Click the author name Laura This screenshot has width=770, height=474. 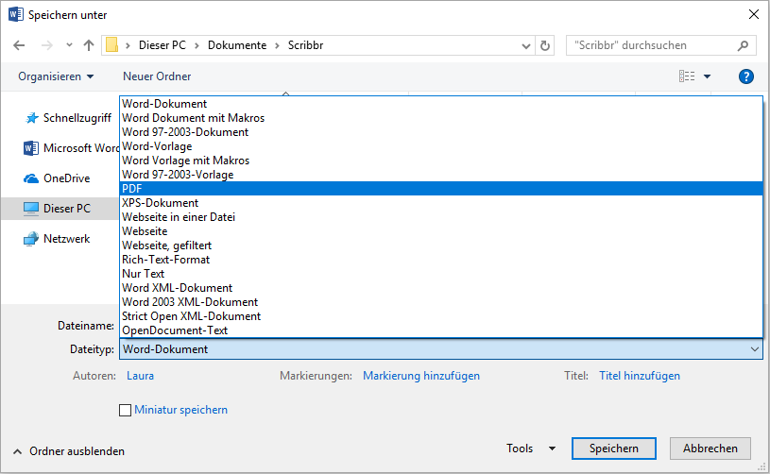tap(141, 376)
